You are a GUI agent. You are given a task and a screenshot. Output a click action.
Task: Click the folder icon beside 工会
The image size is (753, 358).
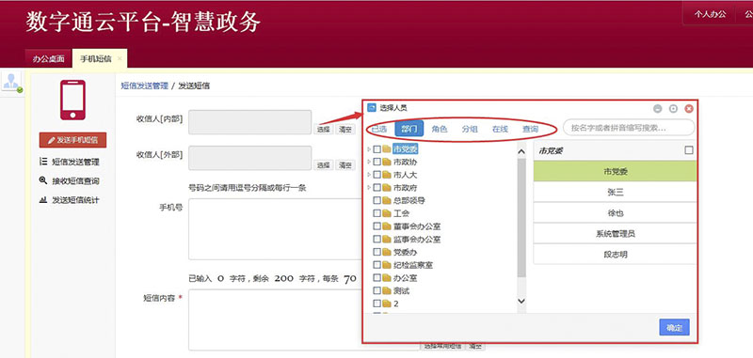point(387,213)
